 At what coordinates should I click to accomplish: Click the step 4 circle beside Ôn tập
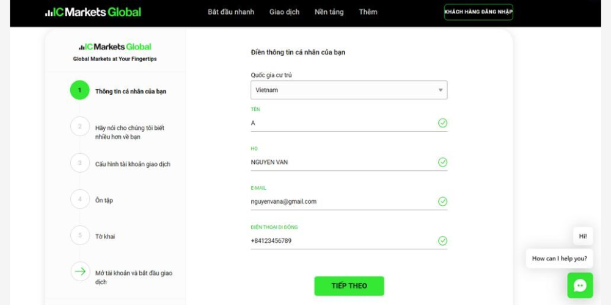[79, 199]
